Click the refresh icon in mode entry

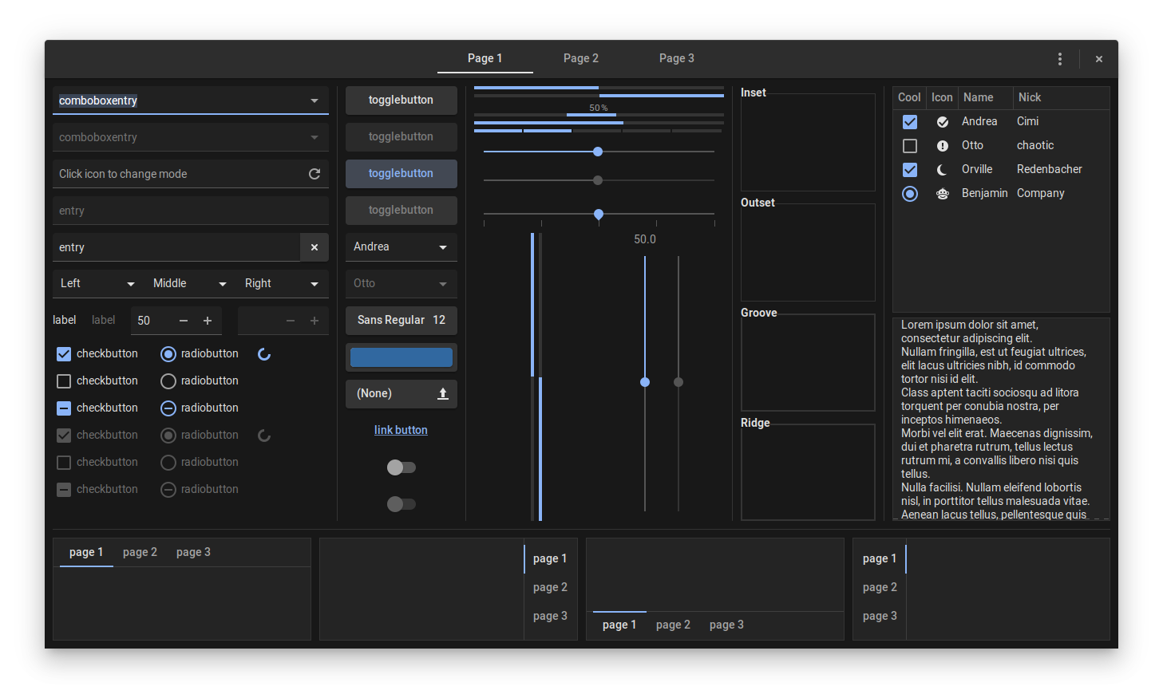pyautogui.click(x=314, y=174)
